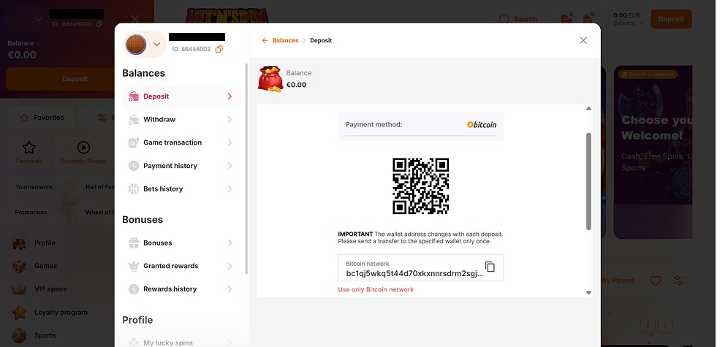Click the previous carousel arrow
The image size is (720, 347).
click(648, 325)
